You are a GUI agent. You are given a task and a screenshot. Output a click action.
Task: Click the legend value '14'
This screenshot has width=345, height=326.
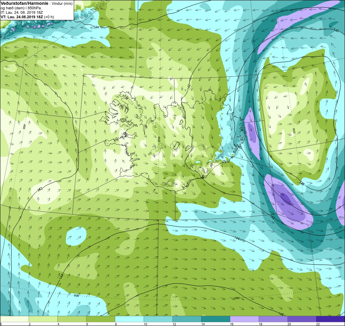pos(203,324)
